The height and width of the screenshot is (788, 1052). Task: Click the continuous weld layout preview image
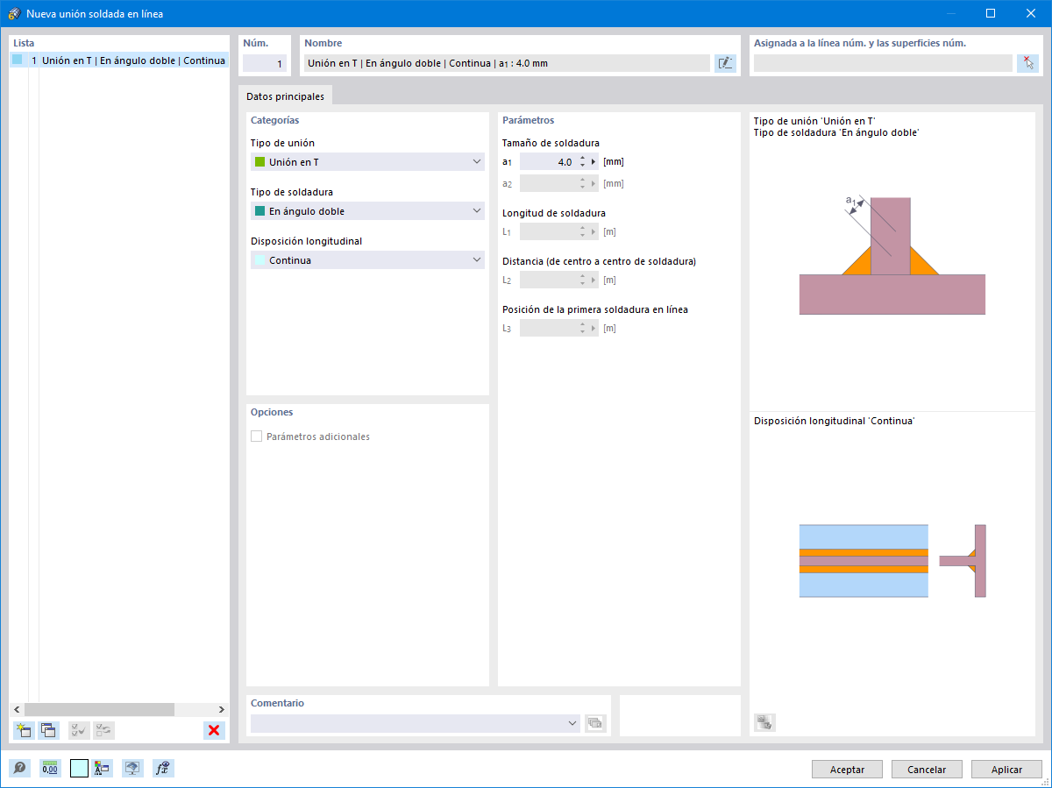pyautogui.click(x=892, y=561)
